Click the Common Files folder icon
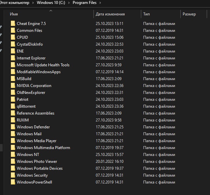The image size is (210, 195). (x=13, y=31)
